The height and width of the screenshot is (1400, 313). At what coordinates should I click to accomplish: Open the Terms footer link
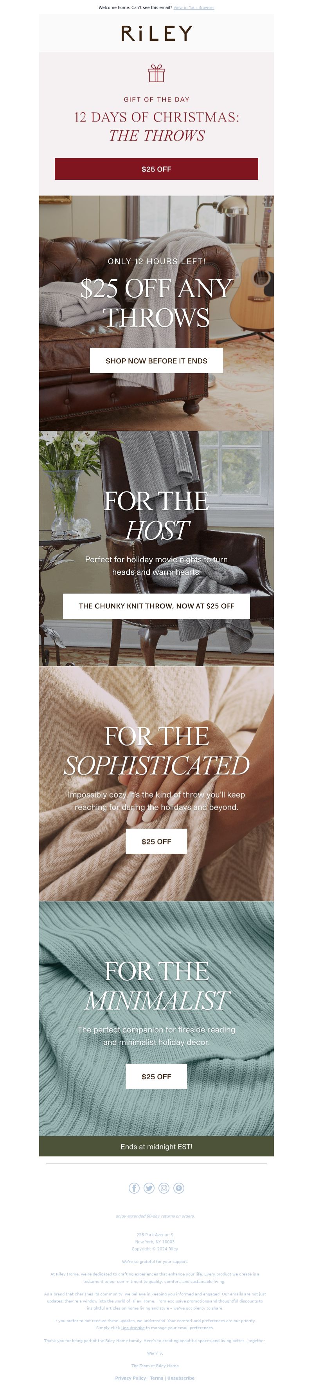tap(156, 1378)
